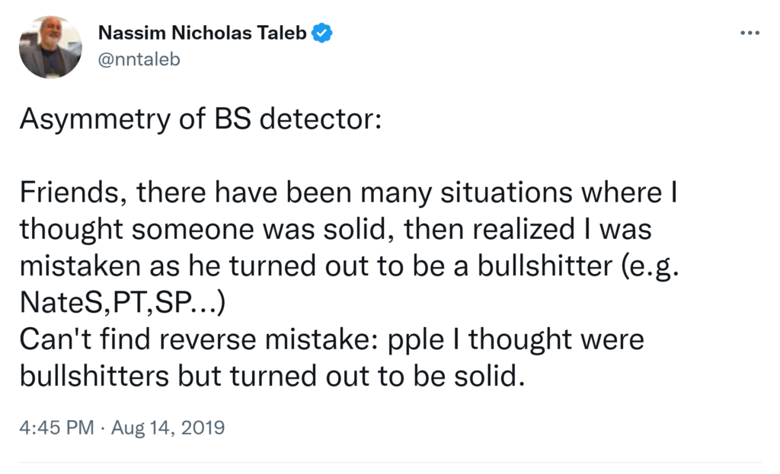Open Nassim Nicholas Taleb's profile avatar
This screenshot has height=474, width=780.
[50, 47]
